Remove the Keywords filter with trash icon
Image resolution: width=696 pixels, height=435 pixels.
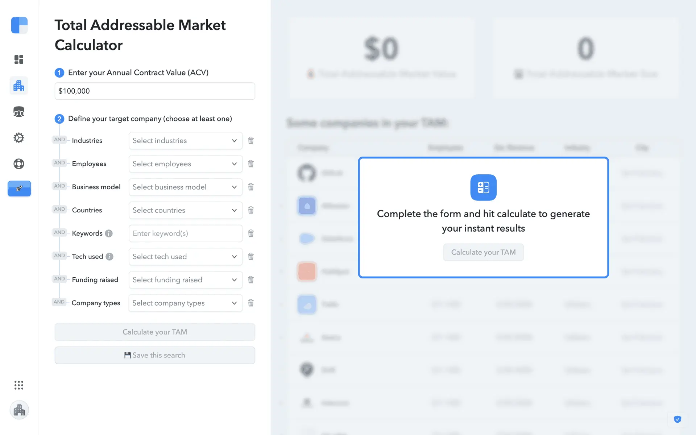(250, 233)
